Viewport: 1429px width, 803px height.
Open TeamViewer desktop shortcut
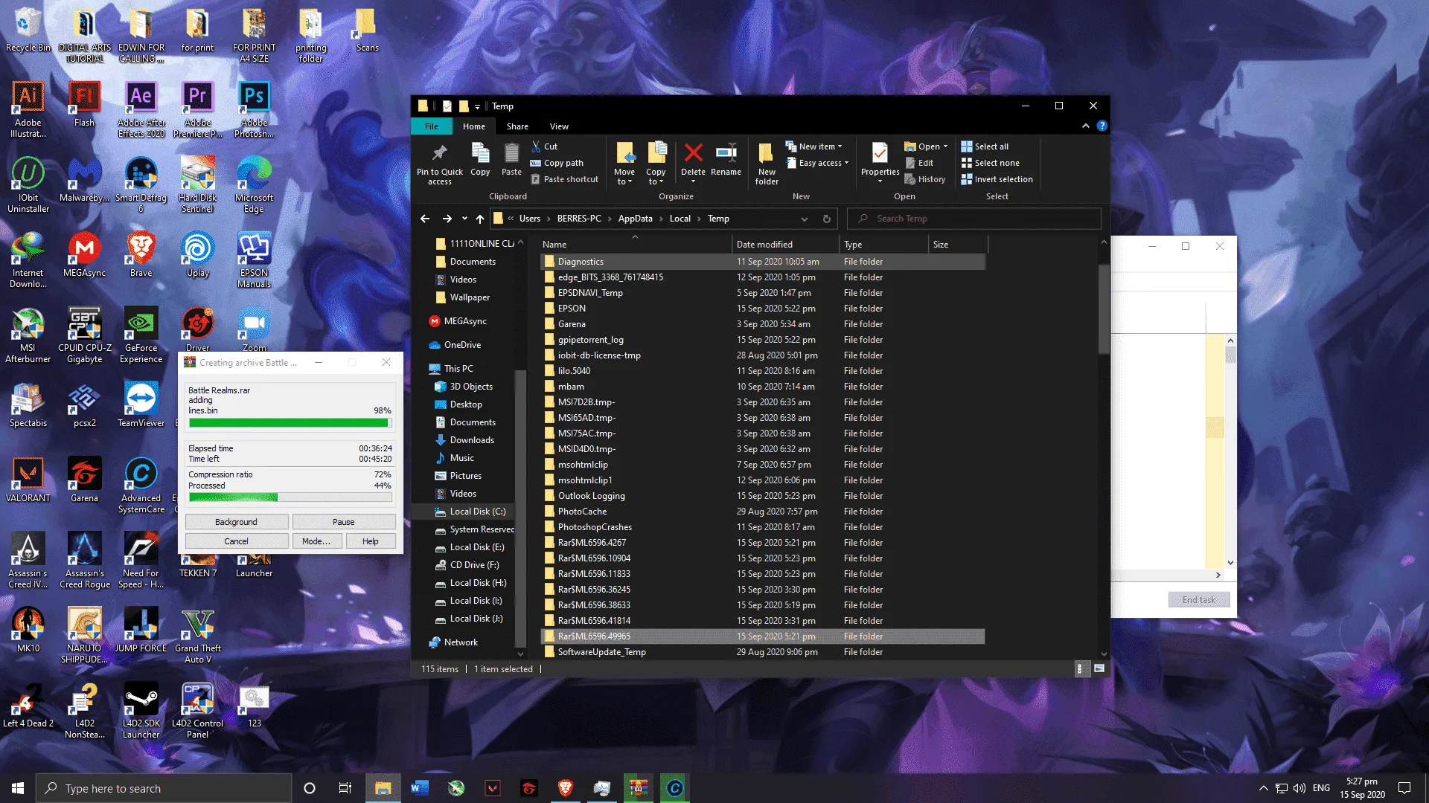click(141, 405)
